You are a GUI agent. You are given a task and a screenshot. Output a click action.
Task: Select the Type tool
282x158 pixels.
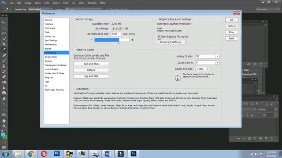[x=4, y=104]
